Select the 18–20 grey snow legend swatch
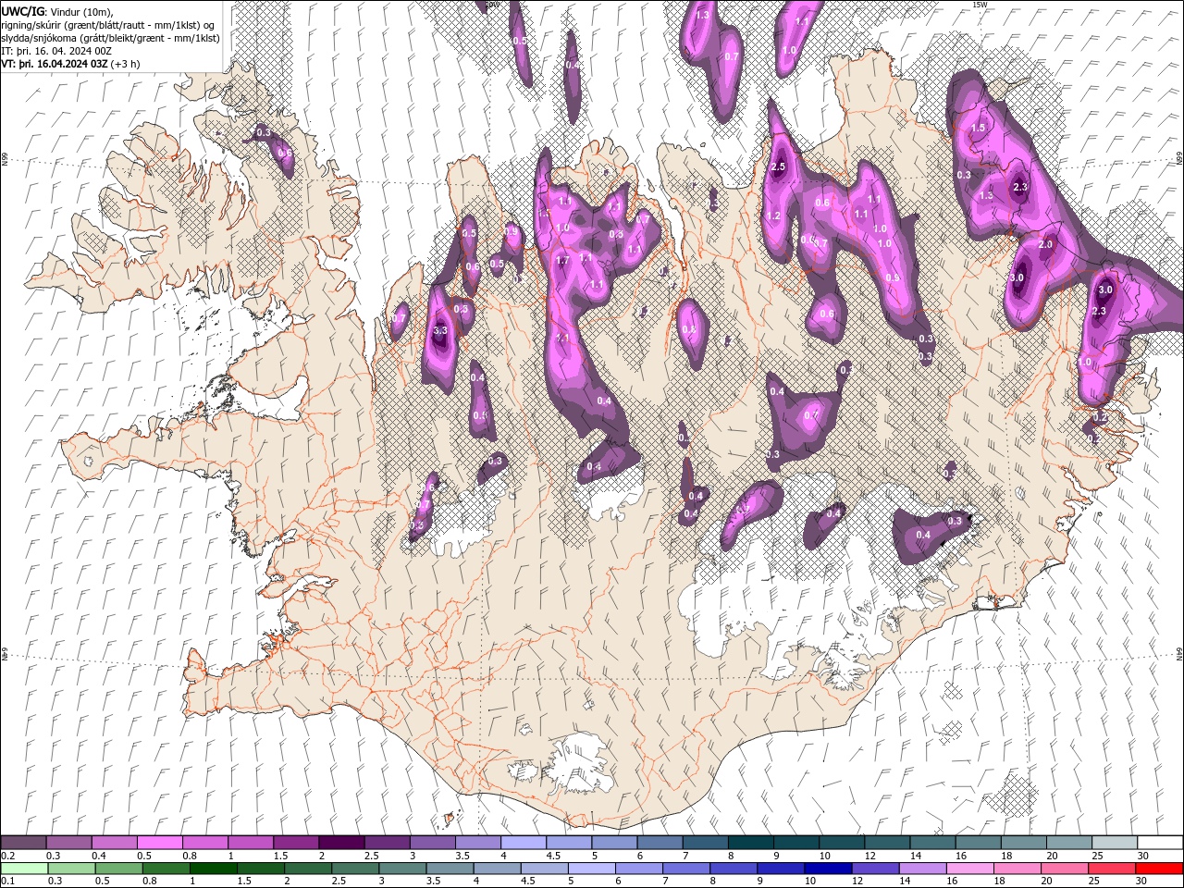1184x888 pixels. coord(1023,843)
